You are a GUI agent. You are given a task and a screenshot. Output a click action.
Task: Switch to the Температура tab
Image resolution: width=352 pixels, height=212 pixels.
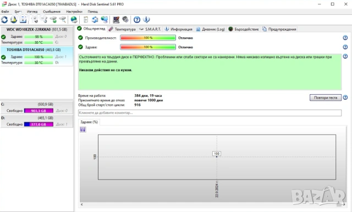[122, 29]
